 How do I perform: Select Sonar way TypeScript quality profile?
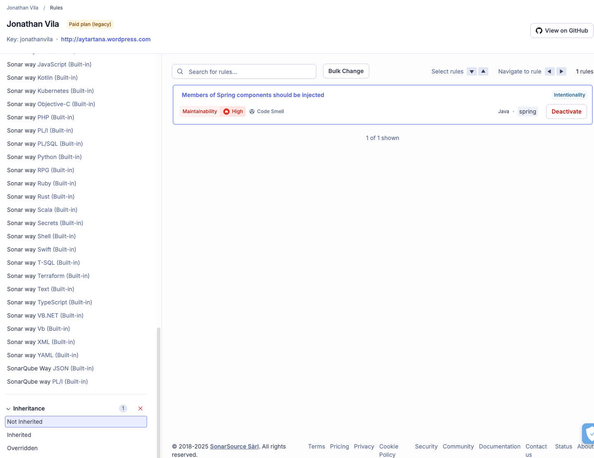click(50, 302)
